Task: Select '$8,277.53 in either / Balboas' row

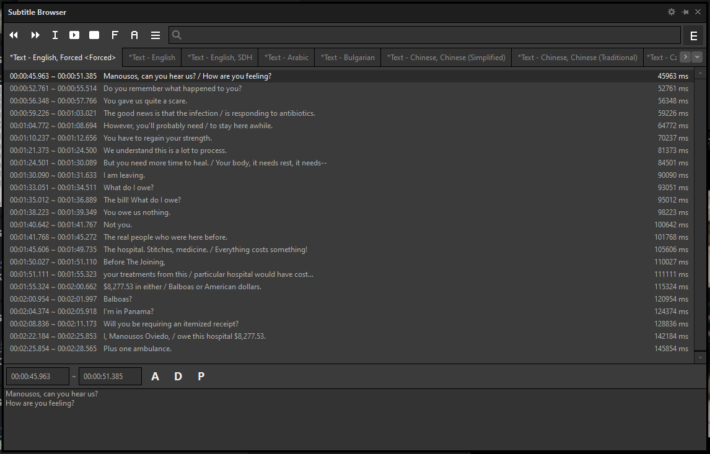Action: point(349,287)
